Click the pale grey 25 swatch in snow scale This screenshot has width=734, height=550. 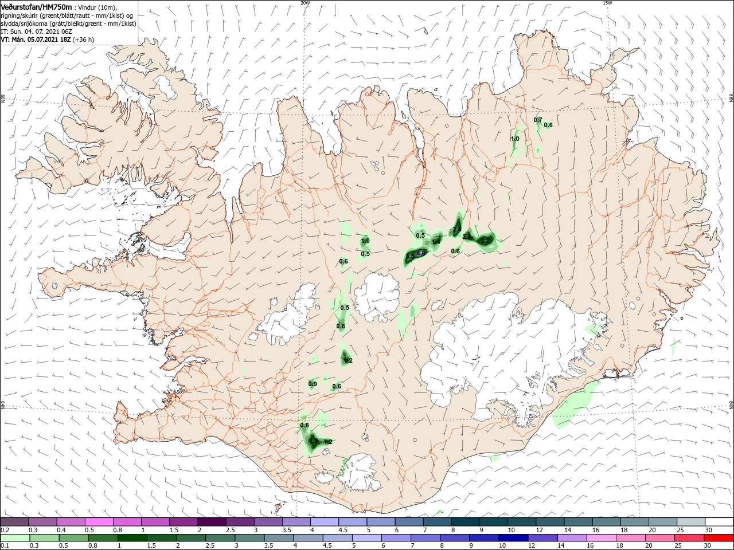(x=691, y=522)
